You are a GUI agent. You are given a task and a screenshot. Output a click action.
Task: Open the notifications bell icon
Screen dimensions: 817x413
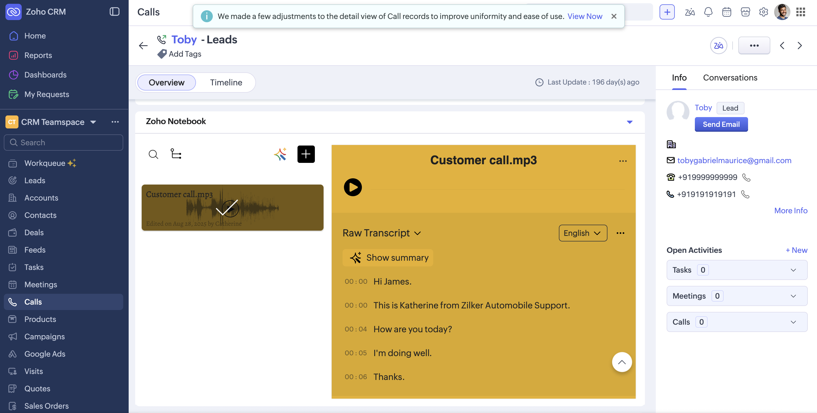(708, 12)
